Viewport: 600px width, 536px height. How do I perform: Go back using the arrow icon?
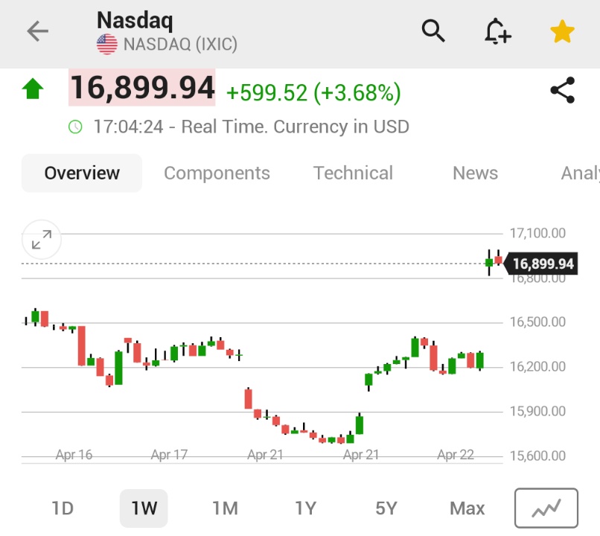pyautogui.click(x=37, y=31)
